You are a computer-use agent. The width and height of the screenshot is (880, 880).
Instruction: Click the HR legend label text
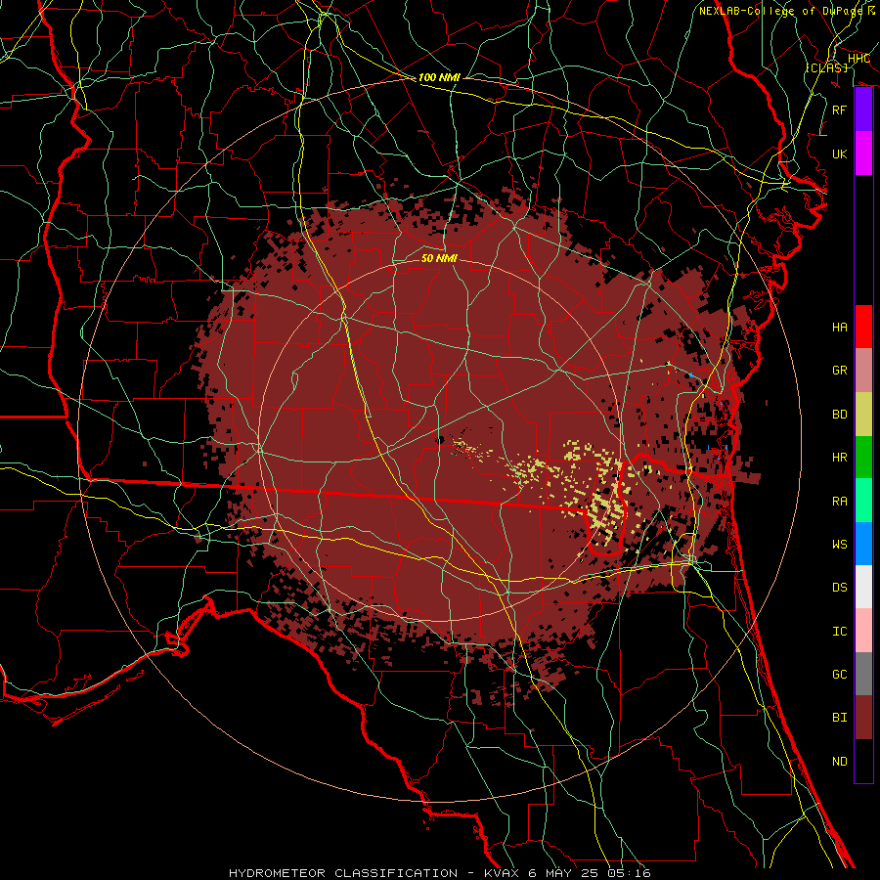pos(840,458)
